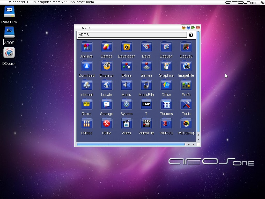The height and width of the screenshot is (199, 265).
Task: Open the WBStartup drawer
Action: (186, 124)
